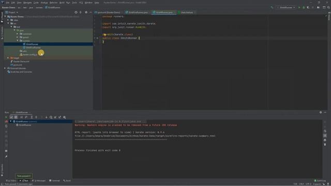Click the expand-all icon in Project panel header
The image size is (331, 186).
pyautogui.click(x=81, y=12)
